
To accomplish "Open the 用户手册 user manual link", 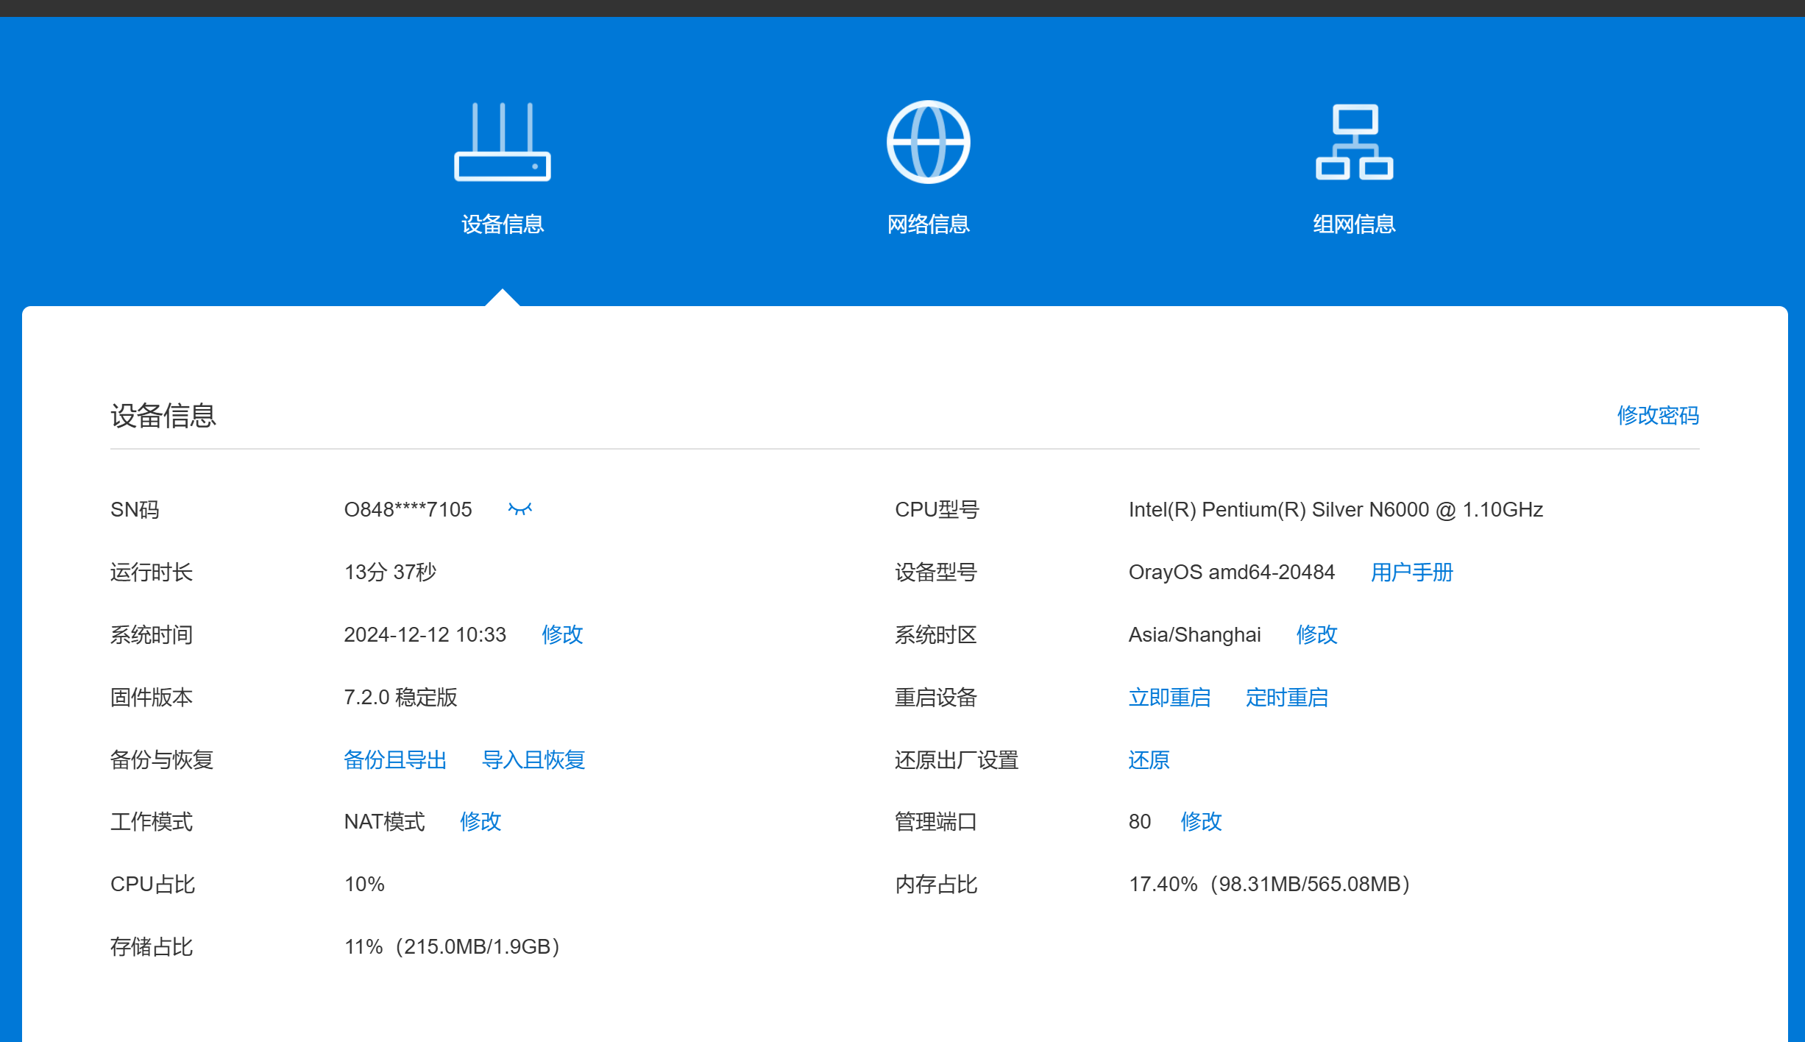I will click(x=1411, y=572).
